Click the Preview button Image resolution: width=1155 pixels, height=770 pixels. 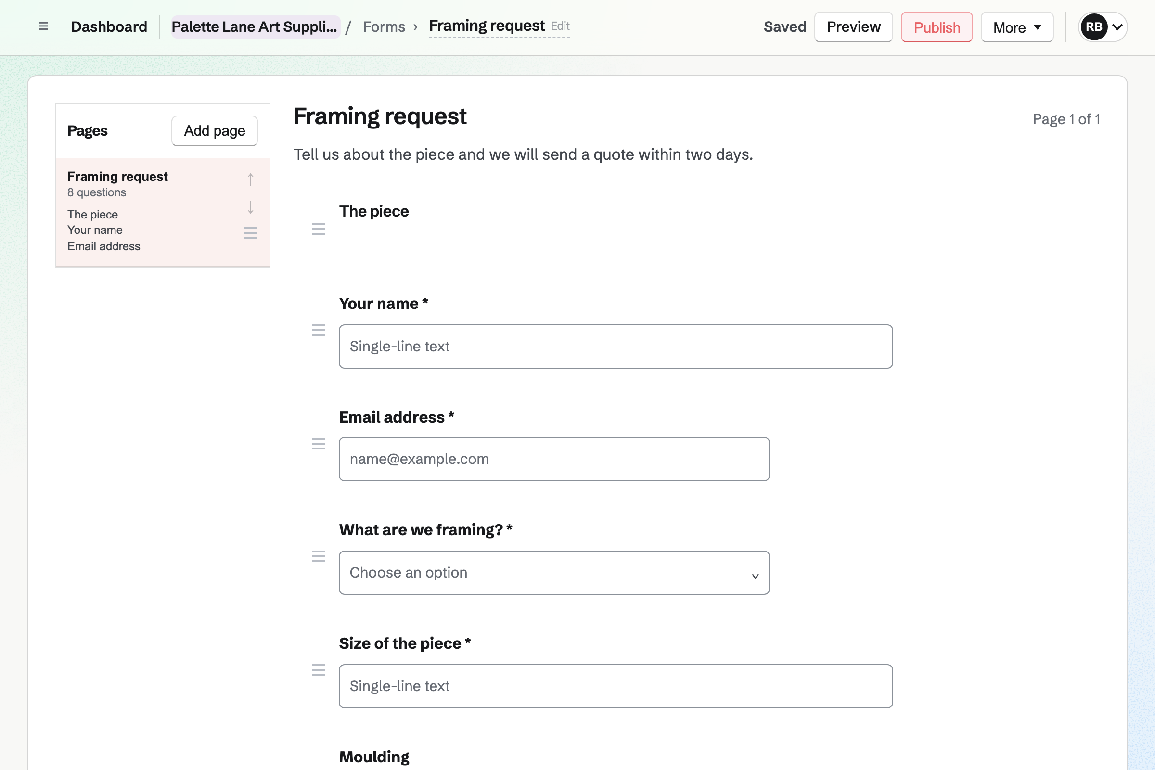853,27
